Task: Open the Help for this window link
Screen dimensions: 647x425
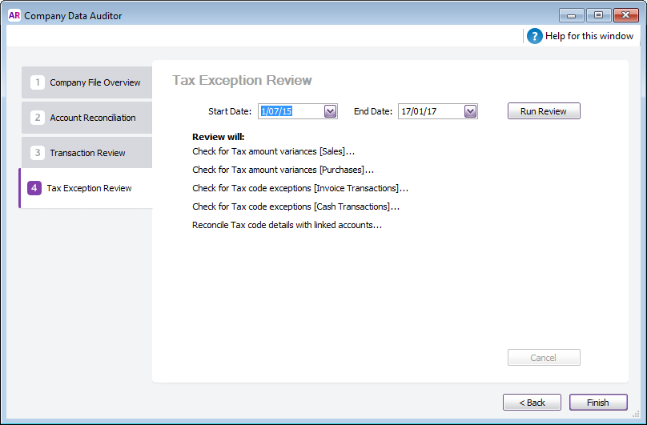Action: click(x=589, y=36)
